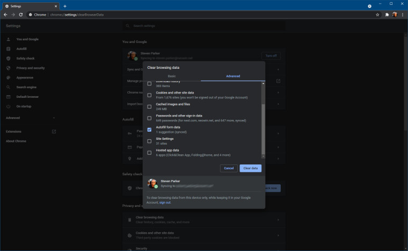Viewport: 408px width, 251px height.
Task: Open the Chrome three-dot menu
Action: click(402, 15)
